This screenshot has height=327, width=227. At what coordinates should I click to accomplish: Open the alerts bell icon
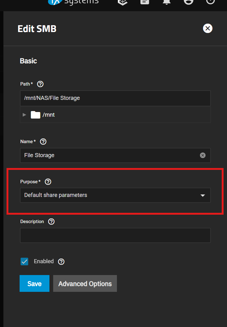pos(167,2)
